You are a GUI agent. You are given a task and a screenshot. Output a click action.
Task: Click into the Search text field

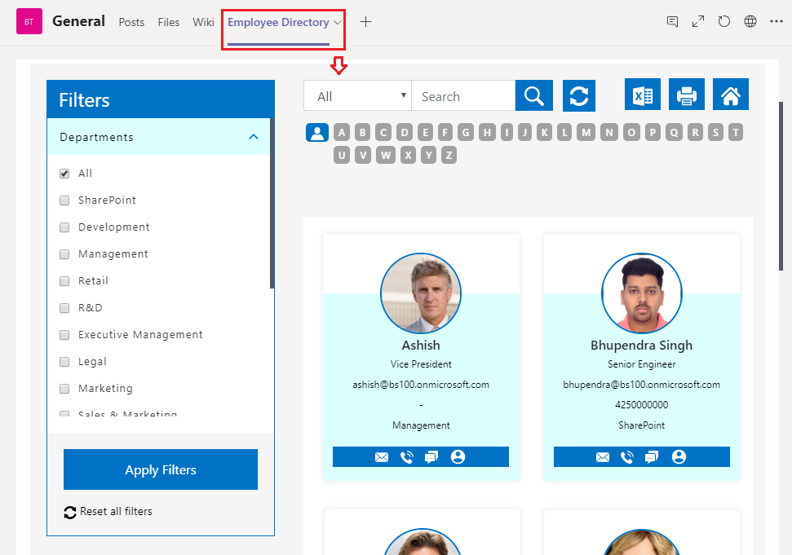coord(462,96)
